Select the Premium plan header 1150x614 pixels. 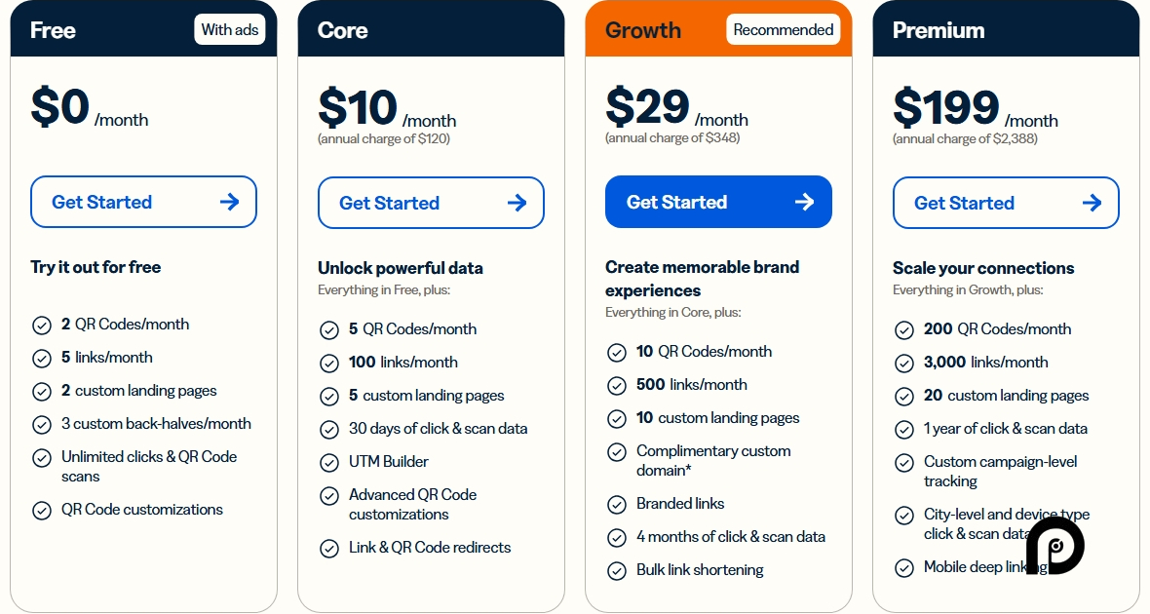pos(939,30)
